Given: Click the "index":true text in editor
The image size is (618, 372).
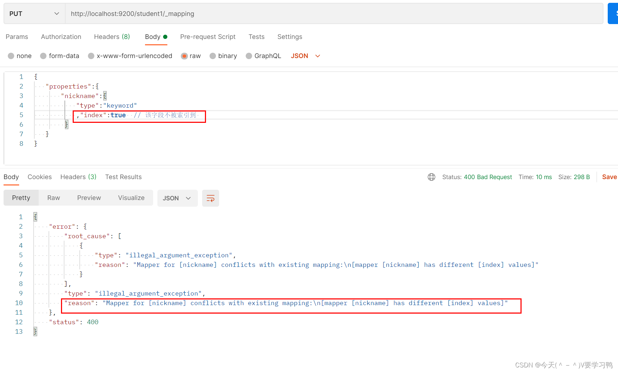Looking at the screenshot, I should click(x=103, y=115).
